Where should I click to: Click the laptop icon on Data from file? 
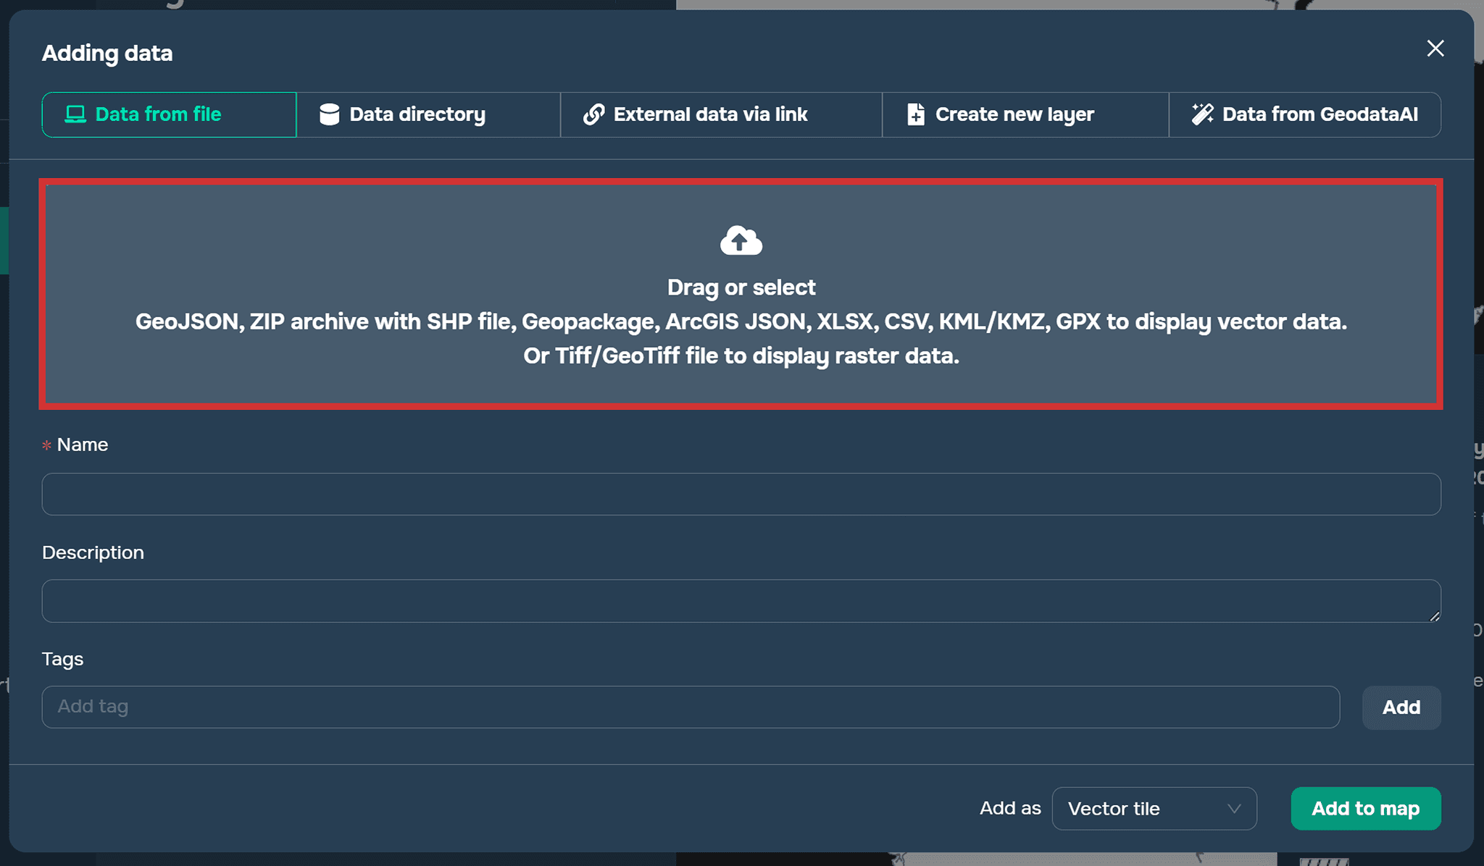pos(75,114)
